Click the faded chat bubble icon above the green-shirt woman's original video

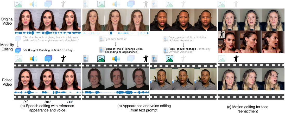(x=131, y=4)
